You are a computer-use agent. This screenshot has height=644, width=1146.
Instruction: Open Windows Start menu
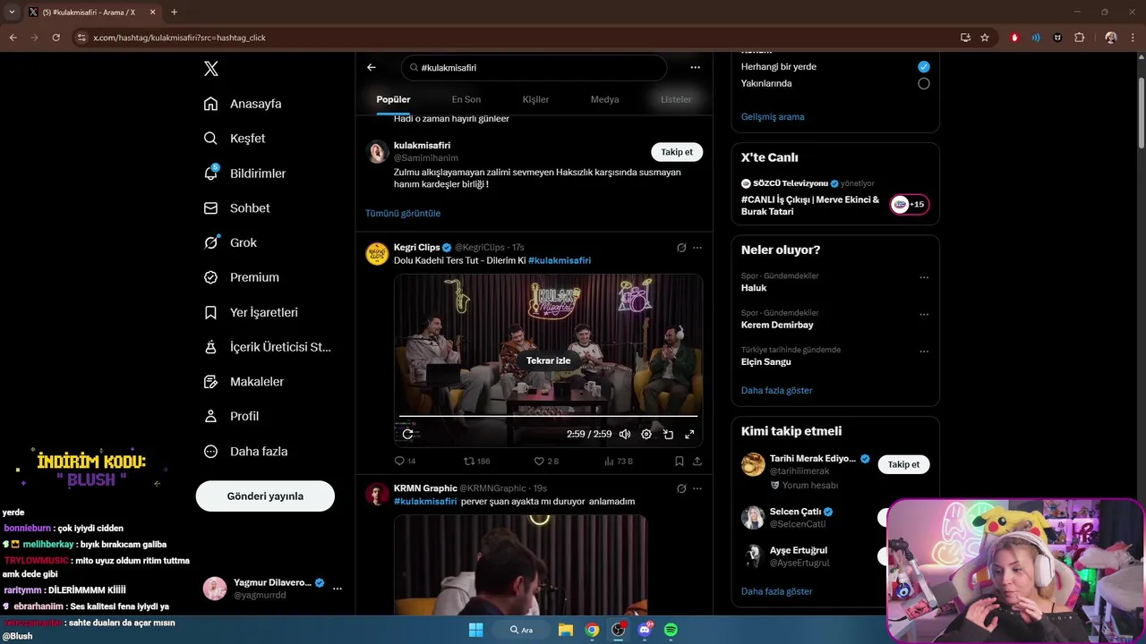pos(476,630)
